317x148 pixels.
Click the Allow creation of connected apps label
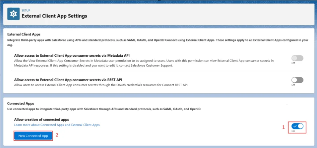point(41,119)
